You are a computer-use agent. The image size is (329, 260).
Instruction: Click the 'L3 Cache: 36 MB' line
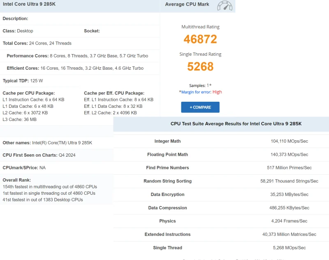click(19, 119)
